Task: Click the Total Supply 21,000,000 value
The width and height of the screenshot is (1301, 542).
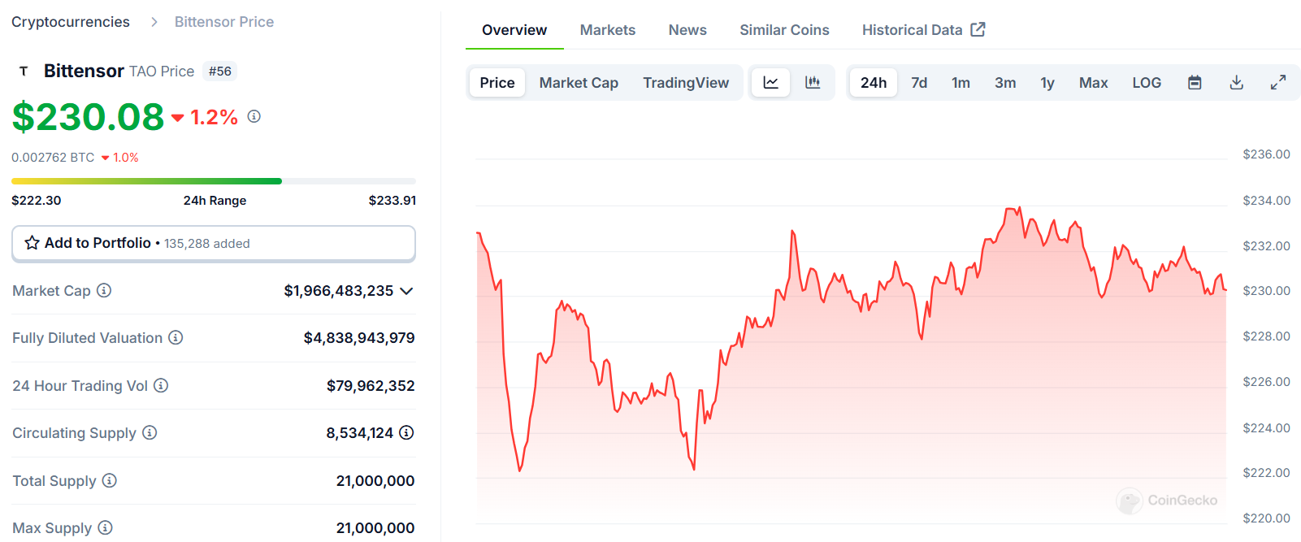Action: (375, 481)
